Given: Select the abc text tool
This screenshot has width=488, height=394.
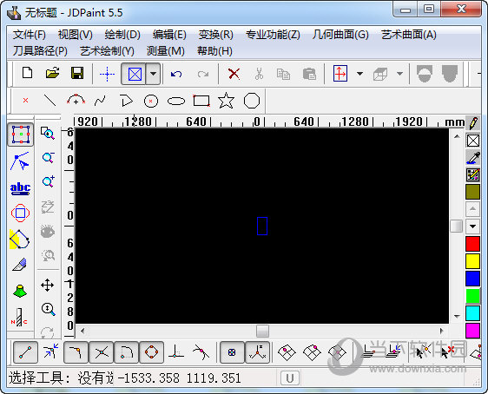Looking at the screenshot, I should tap(20, 188).
